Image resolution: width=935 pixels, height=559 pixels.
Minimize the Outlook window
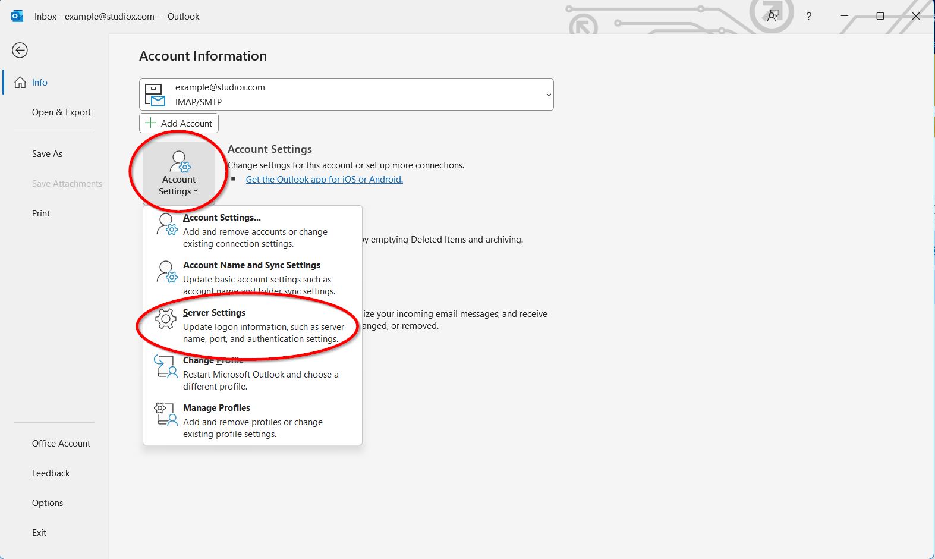click(844, 16)
